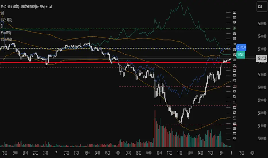Select the Vol indicator legend
The image size is (268, 158).
[x=2, y=13]
